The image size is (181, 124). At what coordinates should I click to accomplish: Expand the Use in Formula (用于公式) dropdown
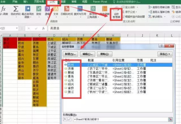pyautogui.click(x=136, y=12)
